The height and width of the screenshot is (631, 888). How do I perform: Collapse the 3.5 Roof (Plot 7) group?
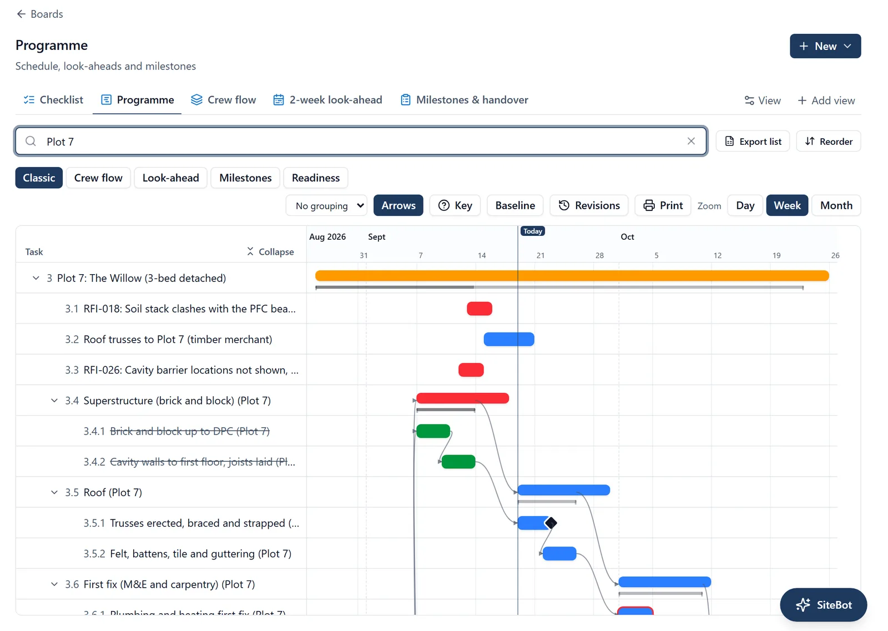pos(54,492)
